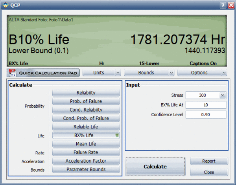Viewport: 236px width, 185px height.
Task: Click the large Calculate button
Action: click(x=155, y=167)
